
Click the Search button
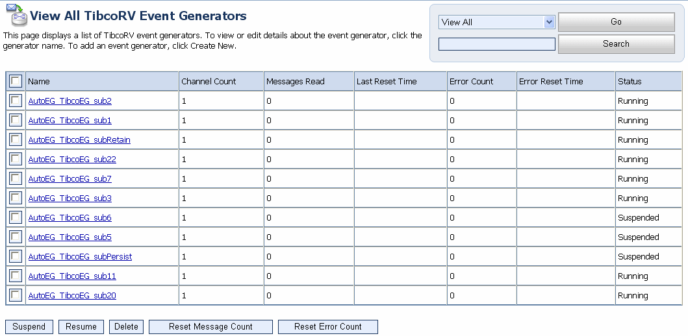(616, 44)
